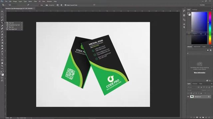Screen dimensions: 213x119
Task: Open More Information link in Libraries
Action: pos(200,73)
